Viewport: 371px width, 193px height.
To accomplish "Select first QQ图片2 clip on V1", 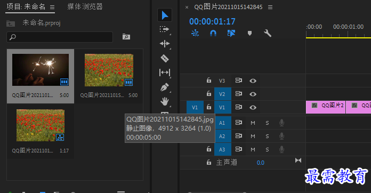I will pos(326,107).
